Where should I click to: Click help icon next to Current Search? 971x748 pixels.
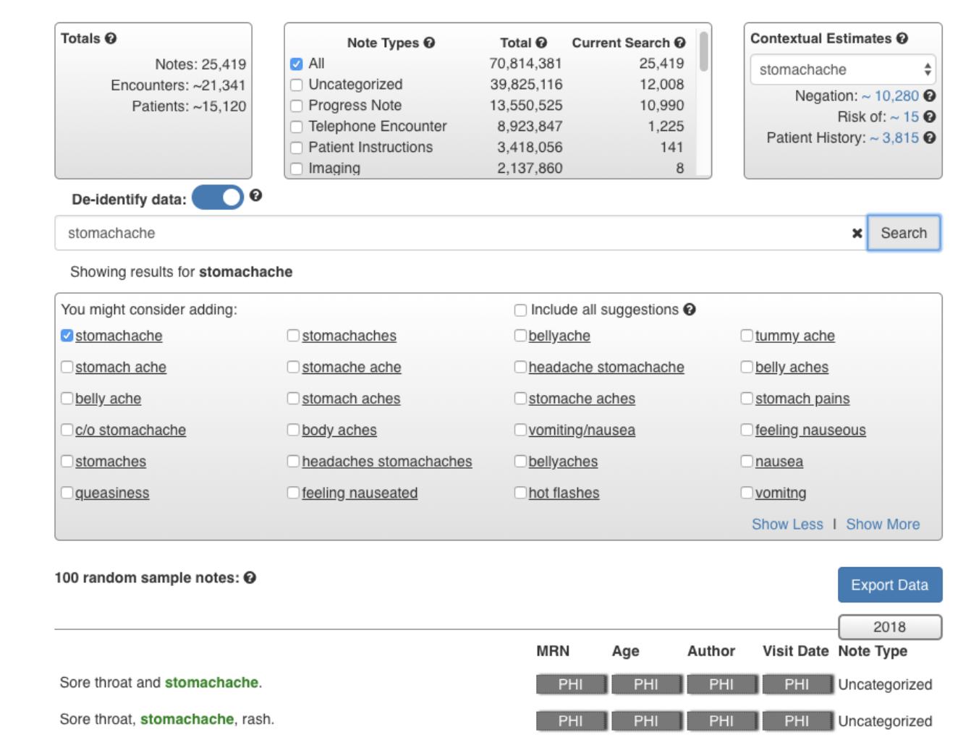click(679, 43)
